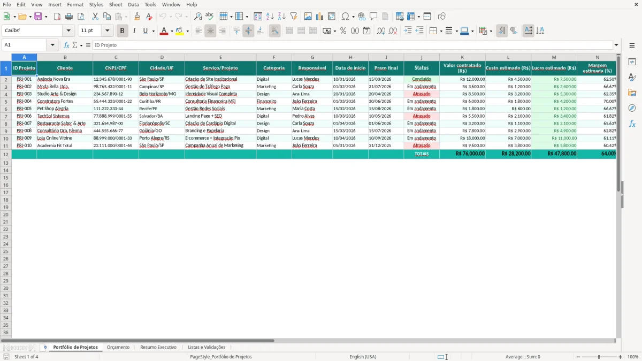
Task: Click the formula input line
Action: click(x=353, y=45)
